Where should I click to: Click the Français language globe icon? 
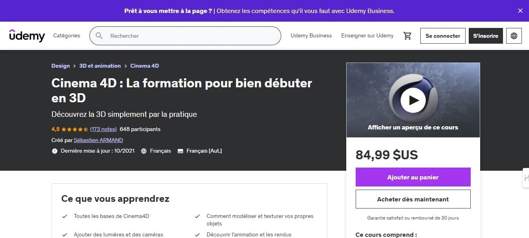(x=144, y=151)
